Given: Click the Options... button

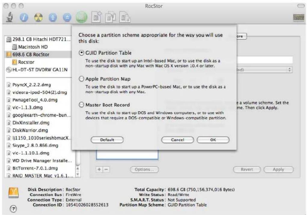Looking at the screenshot, I should 144,169.
